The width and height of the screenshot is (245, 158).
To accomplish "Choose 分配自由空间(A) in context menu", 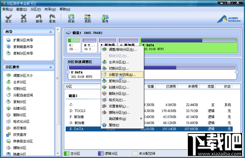I will tap(122, 75).
